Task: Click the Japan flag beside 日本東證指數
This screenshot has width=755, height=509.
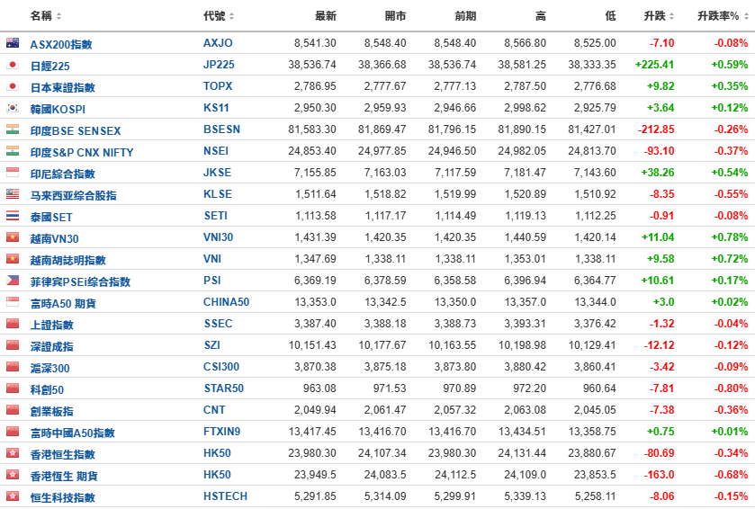Action: pos(13,86)
